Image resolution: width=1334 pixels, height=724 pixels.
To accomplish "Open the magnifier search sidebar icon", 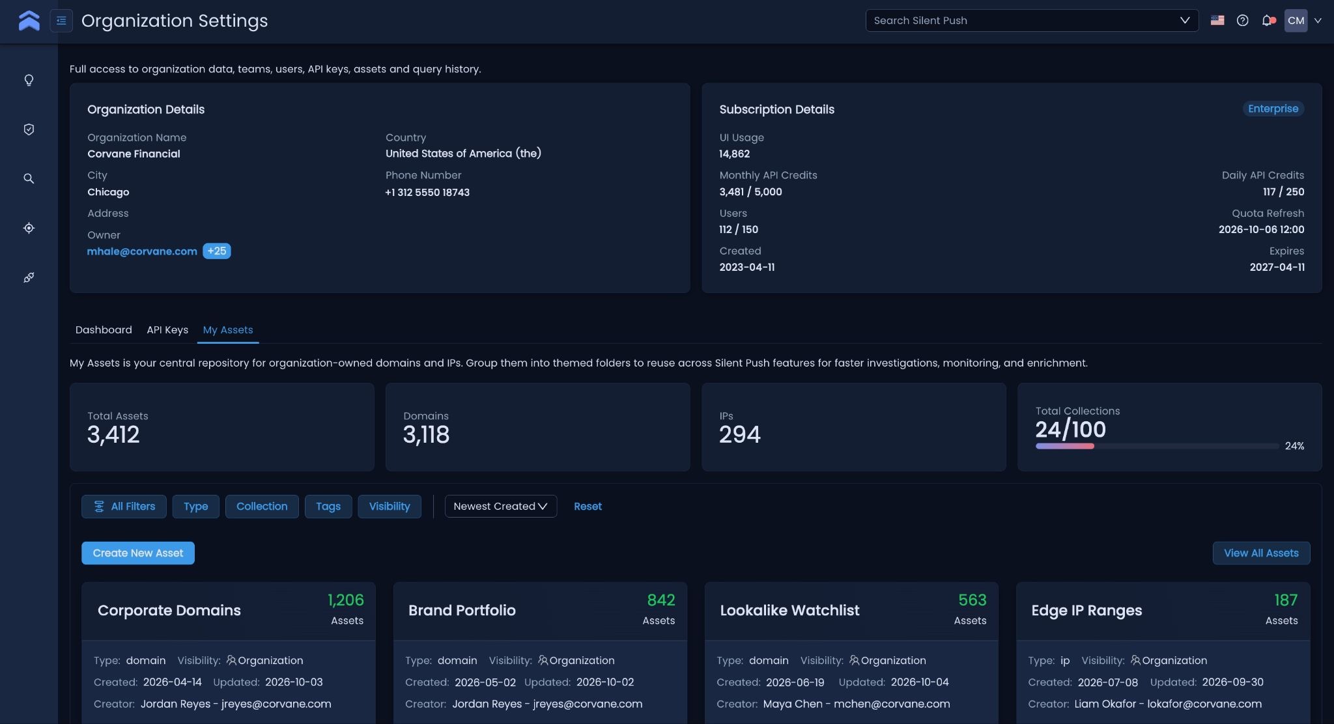I will tap(29, 178).
